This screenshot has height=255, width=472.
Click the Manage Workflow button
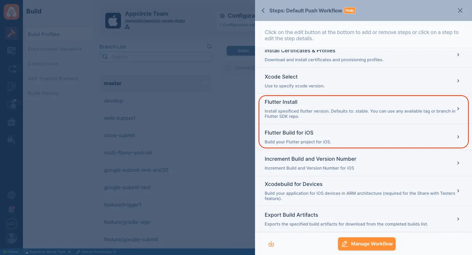click(x=367, y=244)
